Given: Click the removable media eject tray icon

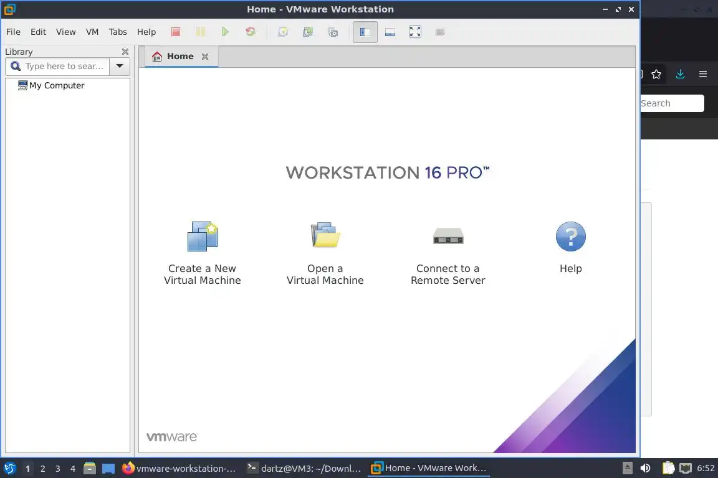Looking at the screenshot, I should 628,468.
